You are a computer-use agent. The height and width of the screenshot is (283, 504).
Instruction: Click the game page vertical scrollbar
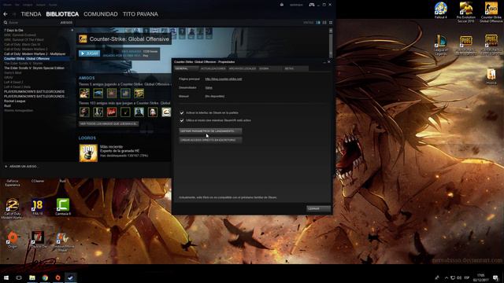click(x=331, y=43)
